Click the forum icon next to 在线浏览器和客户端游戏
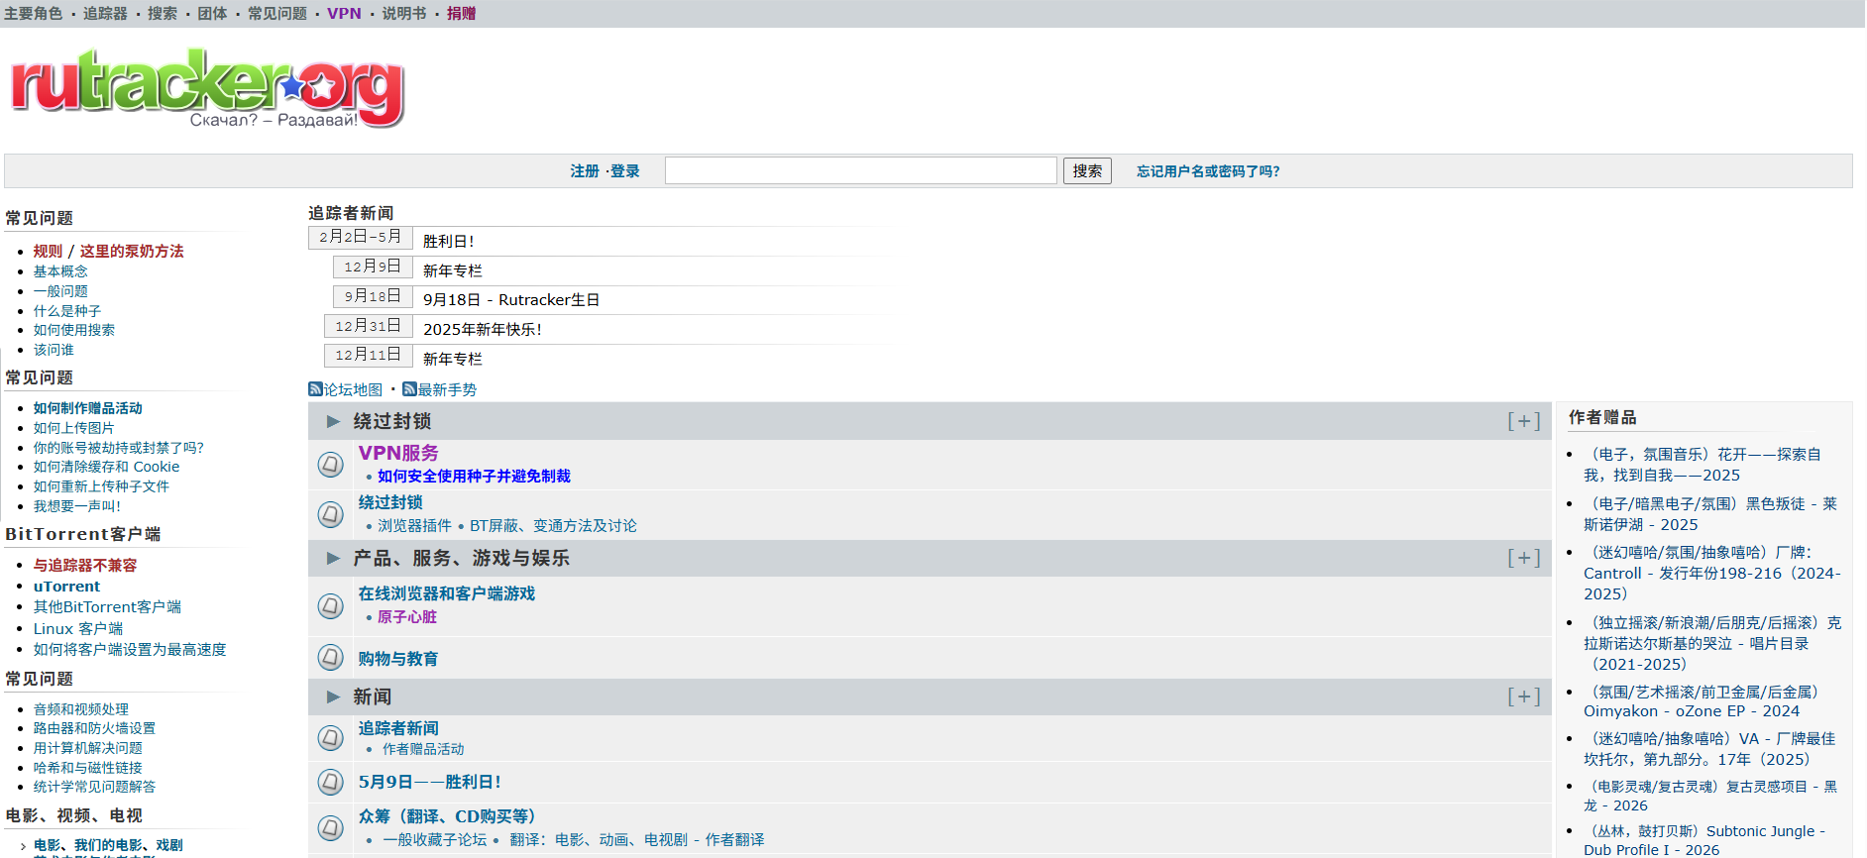The image size is (1867, 858). 331,605
